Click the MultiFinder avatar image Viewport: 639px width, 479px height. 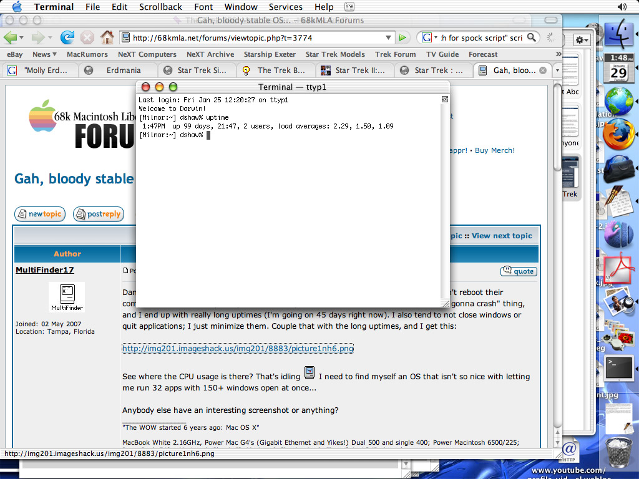pos(67,297)
